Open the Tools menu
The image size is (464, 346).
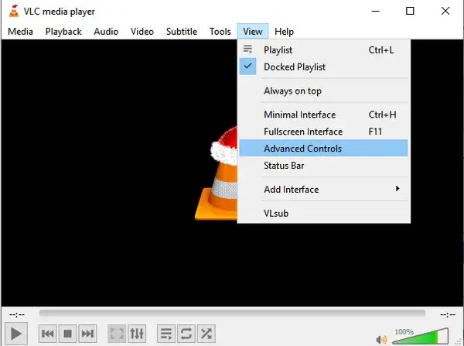220,32
